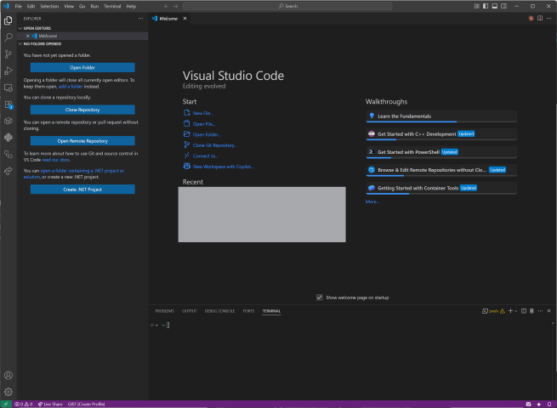Click the Accounts icon at bottom left

9,375
